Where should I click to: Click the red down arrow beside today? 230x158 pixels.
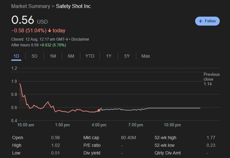click(50, 31)
